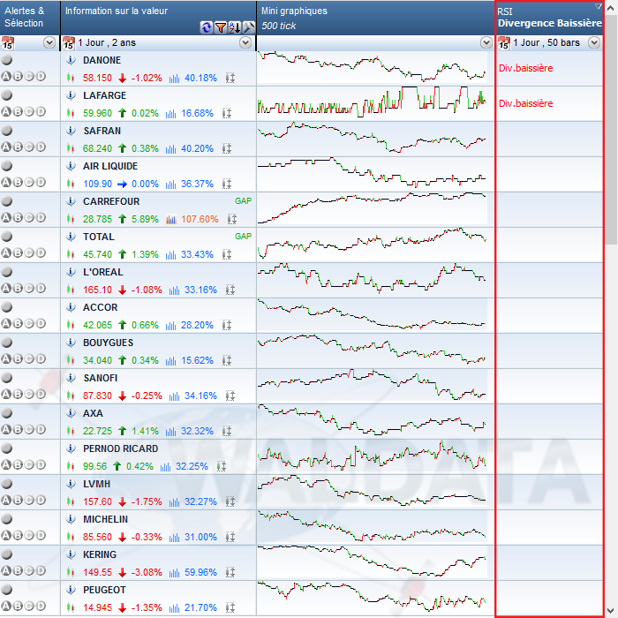Click PERNOD RICARD stock name
This screenshot has width=618, height=618.
(121, 448)
